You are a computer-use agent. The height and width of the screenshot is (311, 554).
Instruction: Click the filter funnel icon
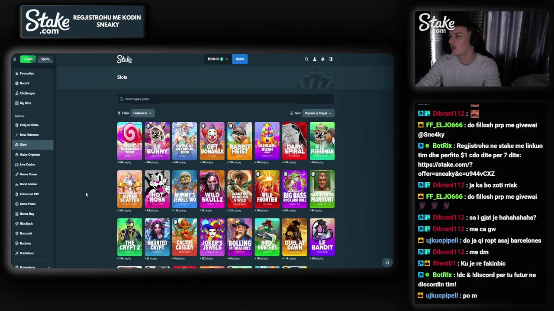coord(119,113)
